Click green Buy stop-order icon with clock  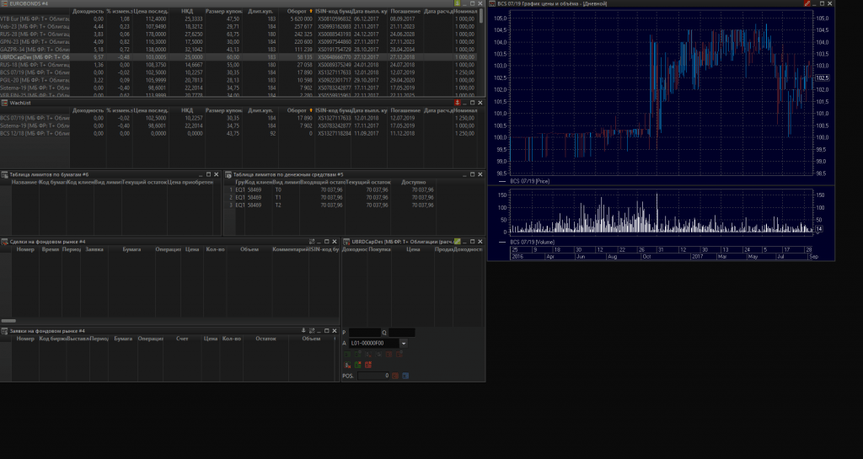pyautogui.click(x=357, y=354)
